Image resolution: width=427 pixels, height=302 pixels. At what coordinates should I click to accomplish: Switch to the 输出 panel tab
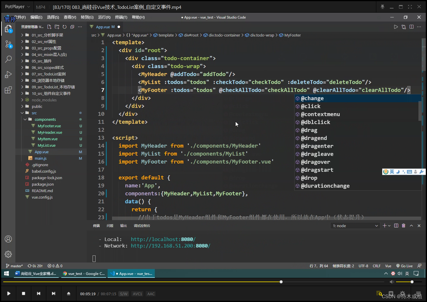pyautogui.click(x=124, y=226)
